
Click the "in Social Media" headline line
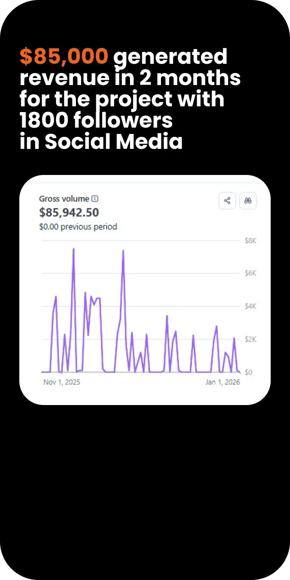101,141
